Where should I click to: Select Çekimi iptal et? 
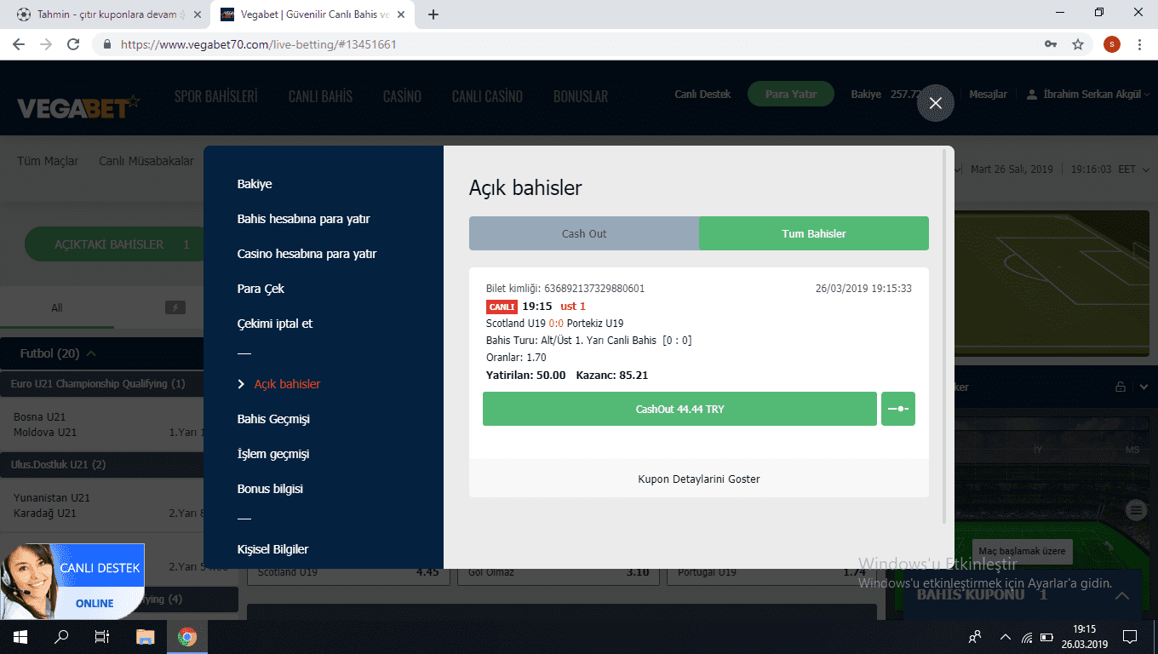click(x=275, y=324)
